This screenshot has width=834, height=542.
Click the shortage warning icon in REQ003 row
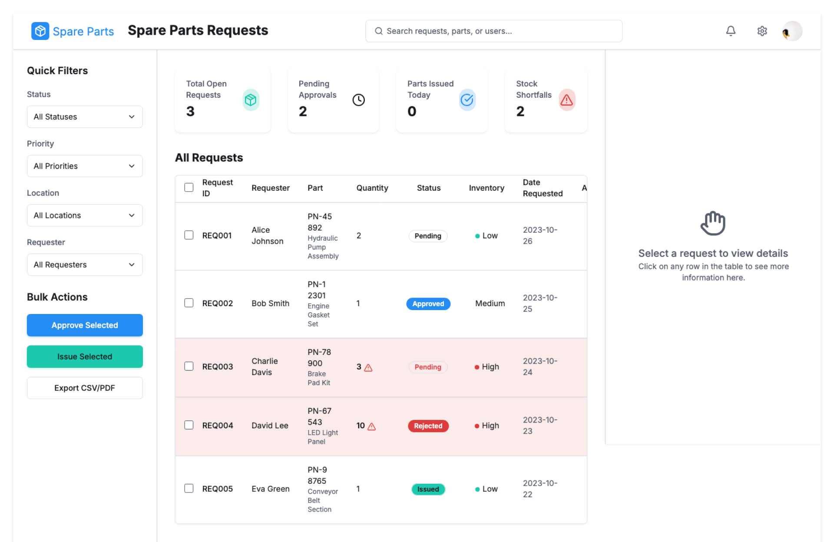tap(368, 367)
